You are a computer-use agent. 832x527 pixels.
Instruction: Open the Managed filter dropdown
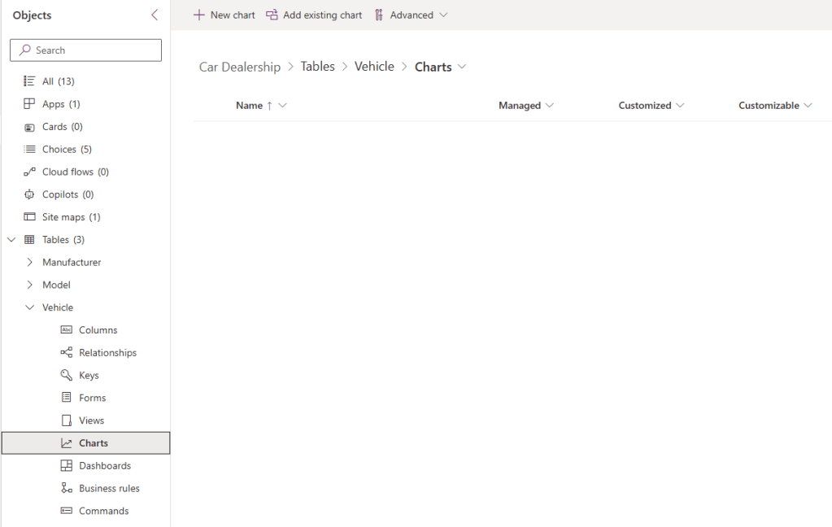(550, 105)
